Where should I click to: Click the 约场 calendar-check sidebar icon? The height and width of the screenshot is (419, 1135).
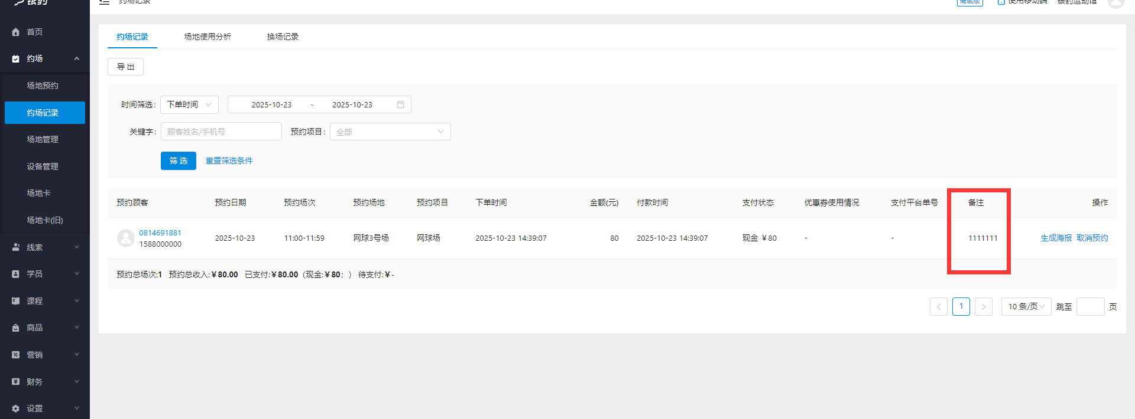[15, 58]
